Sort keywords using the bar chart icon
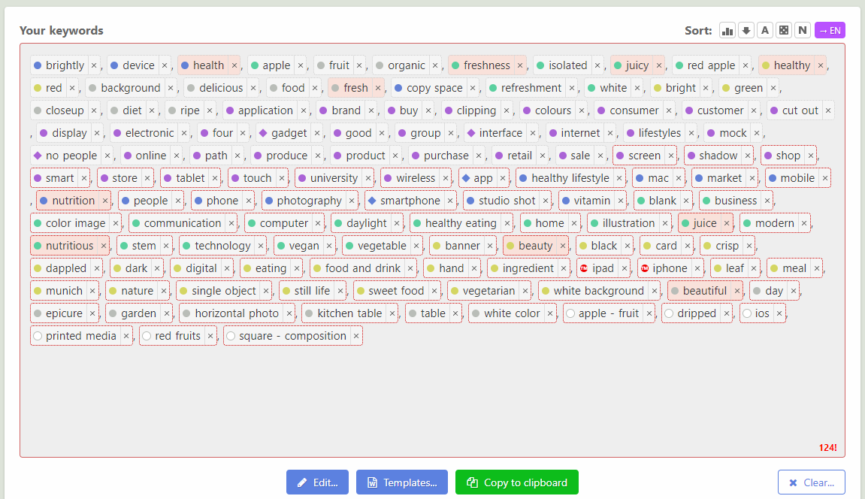This screenshot has height=499, width=865. click(727, 31)
